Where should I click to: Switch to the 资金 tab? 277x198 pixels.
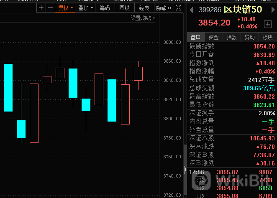pyautogui.click(x=213, y=37)
